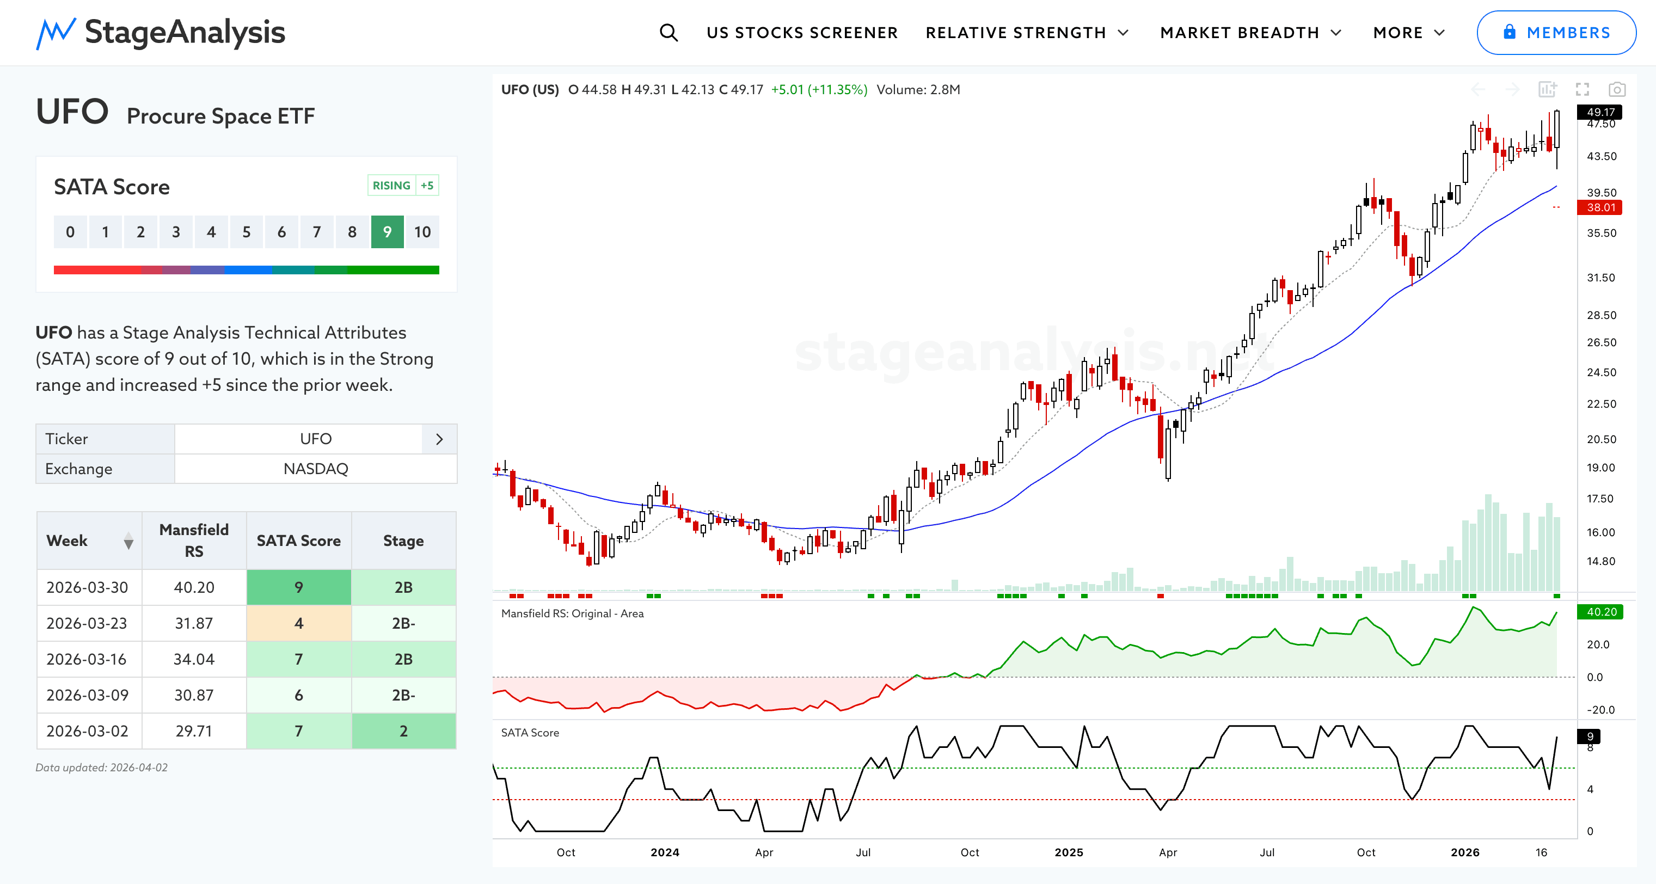Open the ticker UFO arrow chevron
This screenshot has height=884, width=1656.
[439, 439]
